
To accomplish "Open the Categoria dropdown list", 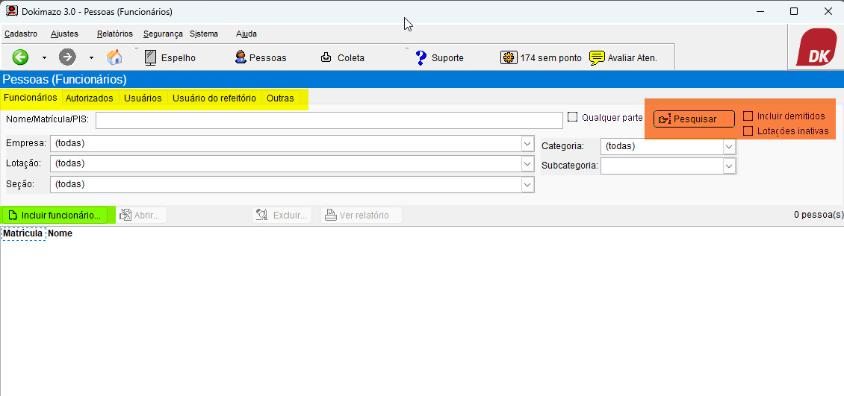I will click(729, 147).
